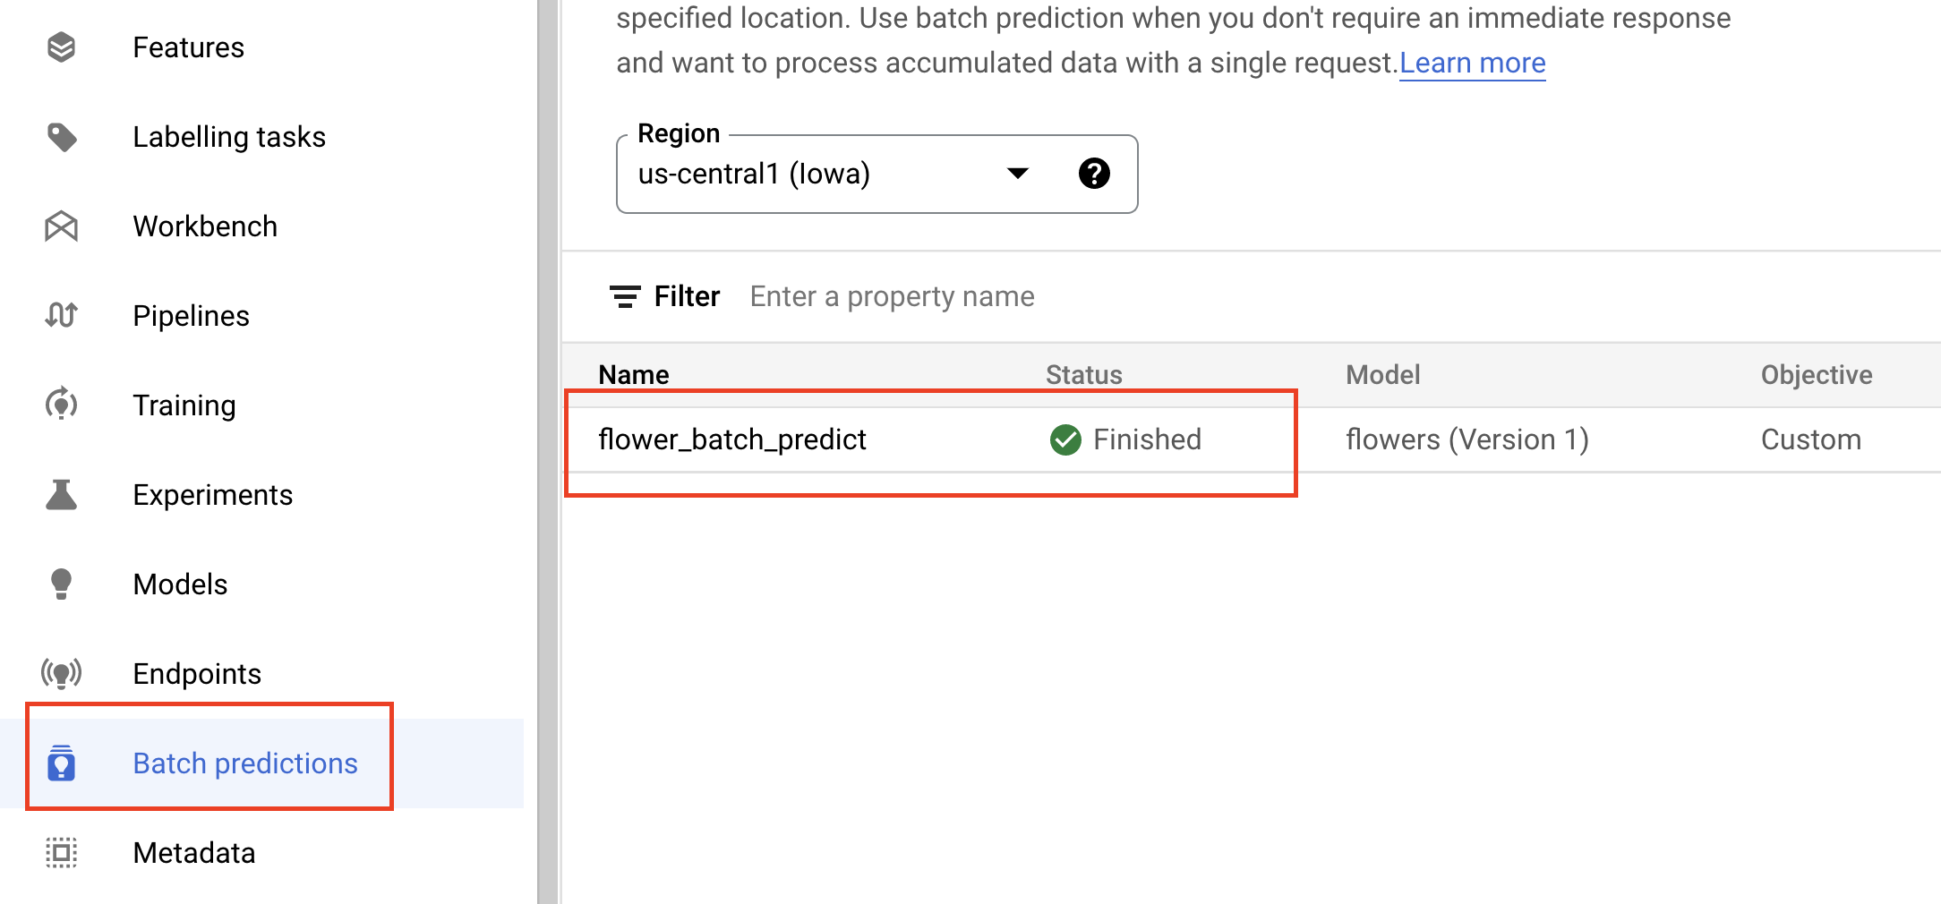Open the Learn more link
The width and height of the screenshot is (1941, 904).
tap(1472, 64)
